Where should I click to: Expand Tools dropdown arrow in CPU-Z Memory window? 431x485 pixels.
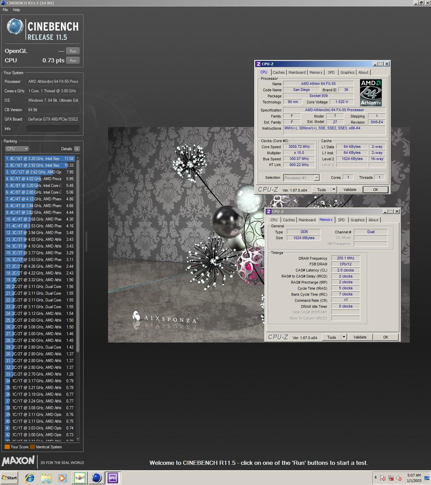click(x=344, y=337)
